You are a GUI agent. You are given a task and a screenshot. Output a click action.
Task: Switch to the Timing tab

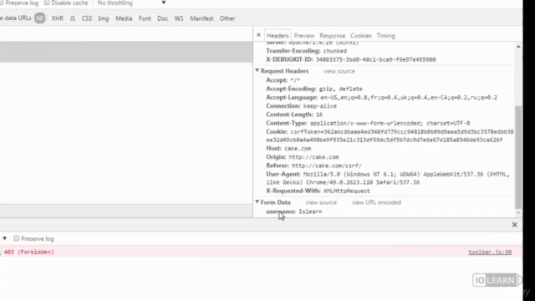pyautogui.click(x=386, y=35)
